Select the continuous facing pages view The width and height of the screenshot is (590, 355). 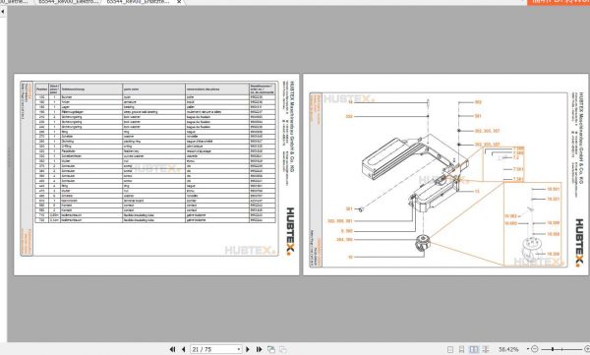pos(486,349)
